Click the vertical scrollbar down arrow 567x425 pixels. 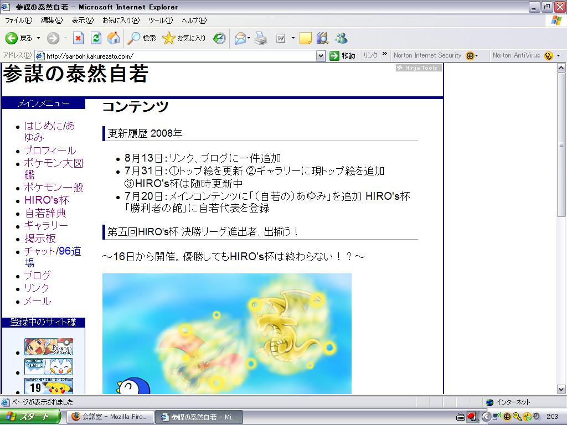(x=561, y=389)
